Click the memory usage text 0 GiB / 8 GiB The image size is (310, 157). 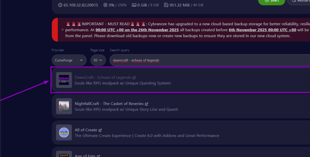coord(148,5)
